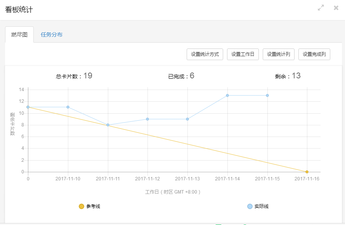The width and height of the screenshot is (345, 225).
Task: Click the 2017-11-10 axis label
Action: pos(68,179)
